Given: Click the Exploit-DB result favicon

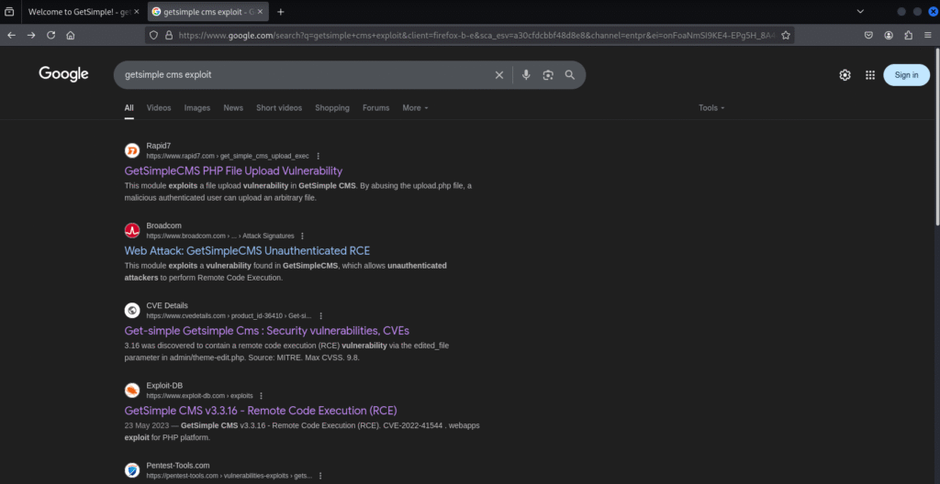Looking at the screenshot, I should (132, 390).
